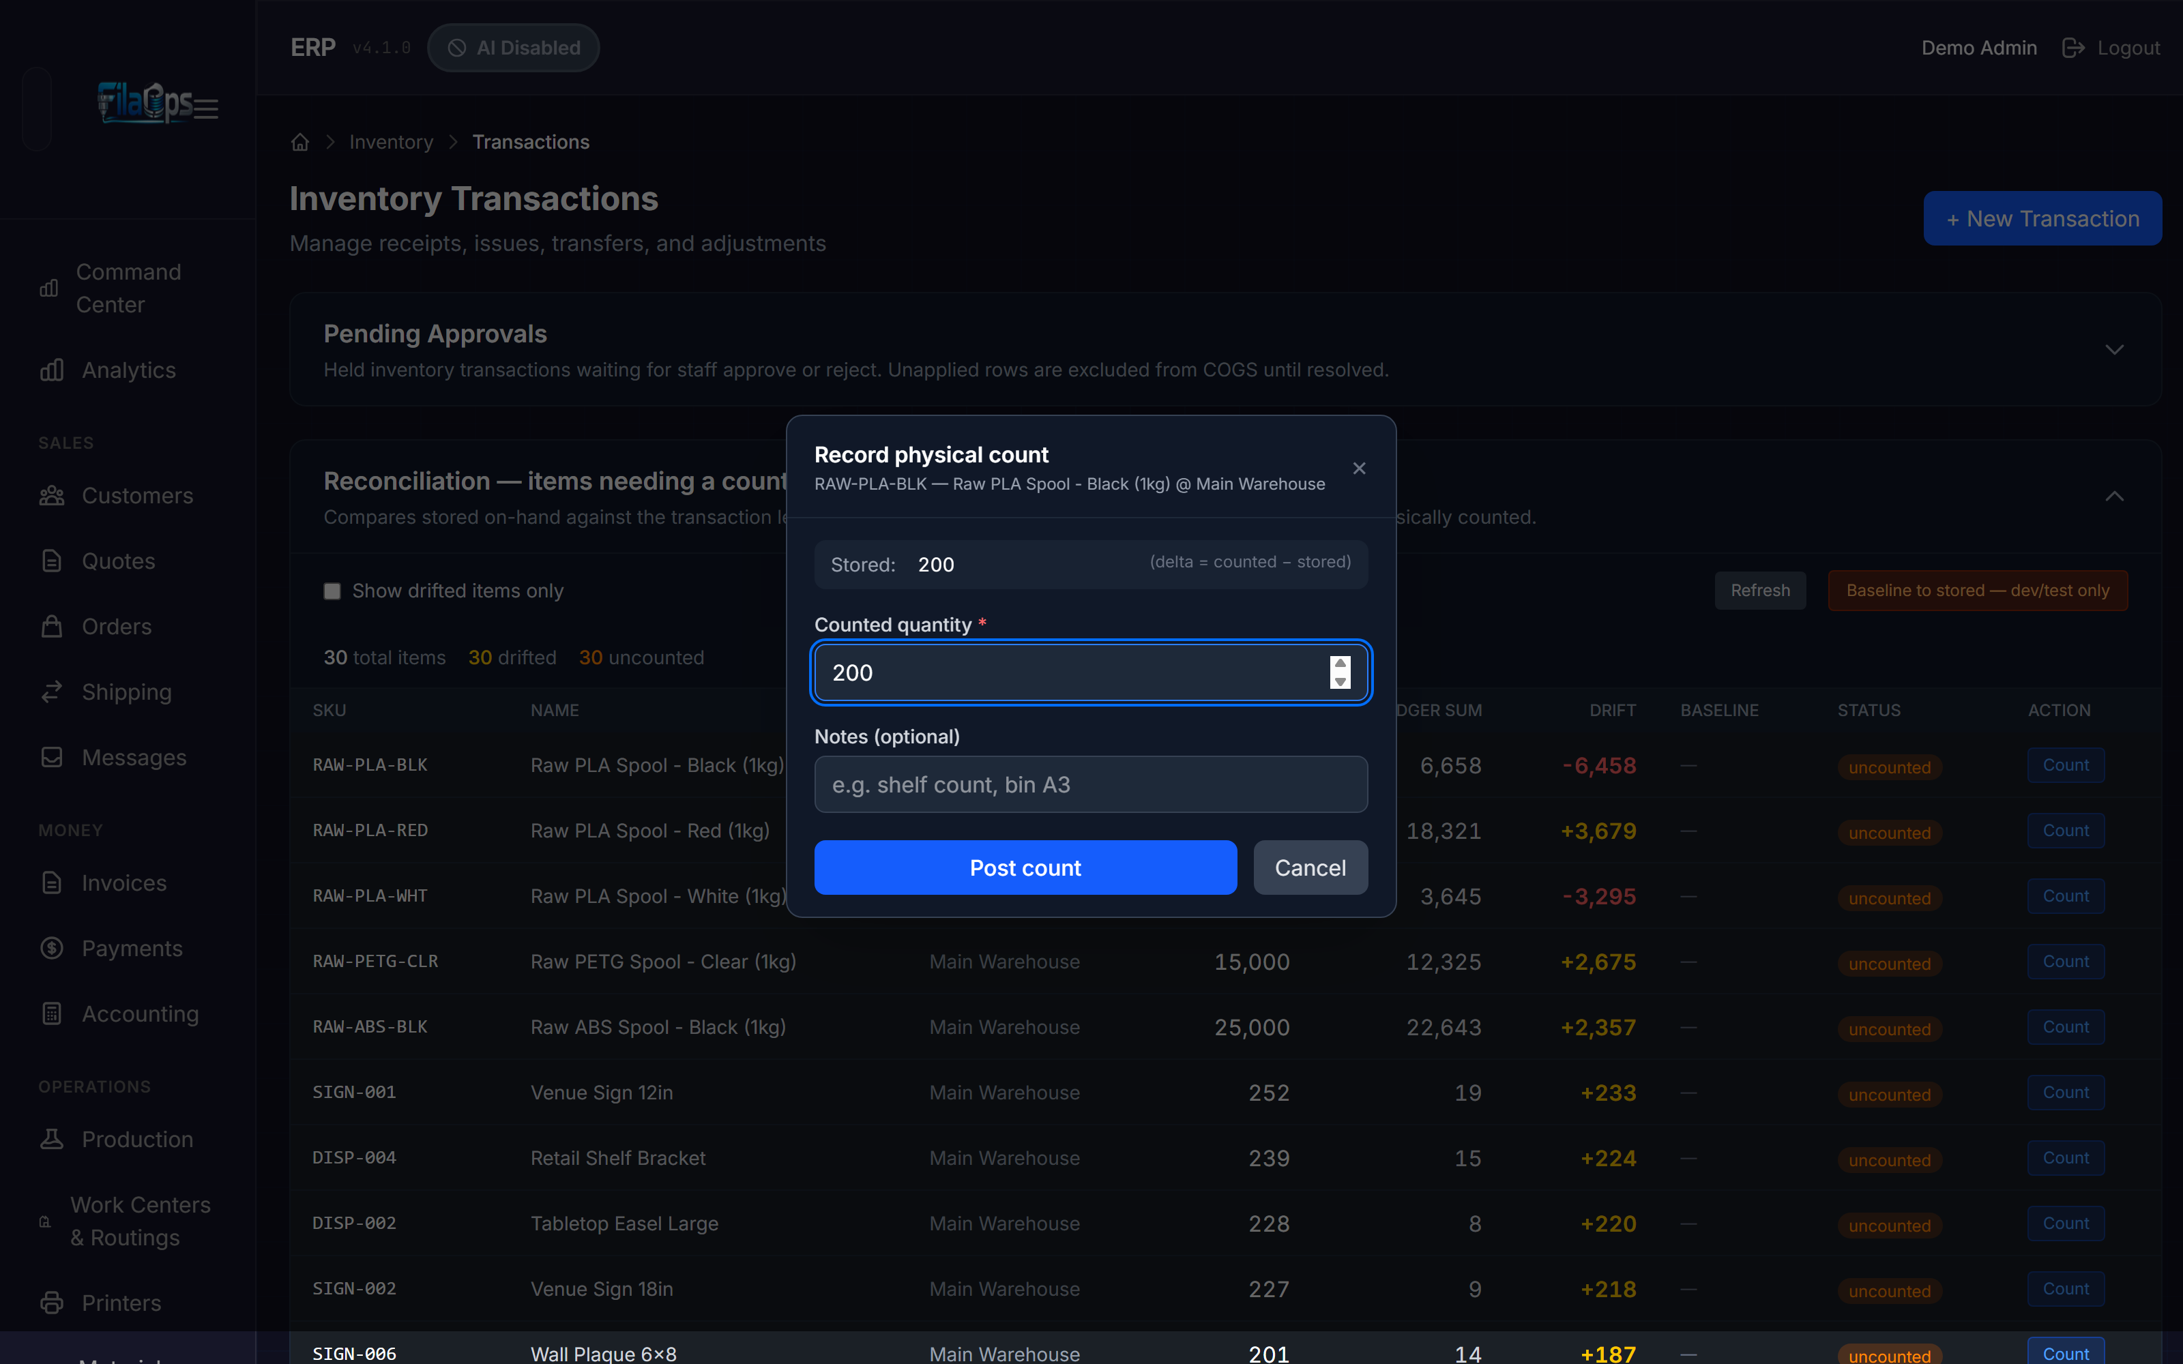Toggle Show drifted items only checkbox
Screen dimensions: 2183x1364
pyautogui.click(x=332, y=591)
